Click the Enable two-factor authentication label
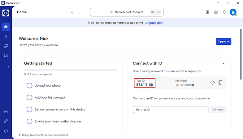This screenshot has width=243, height=139. (58, 121)
